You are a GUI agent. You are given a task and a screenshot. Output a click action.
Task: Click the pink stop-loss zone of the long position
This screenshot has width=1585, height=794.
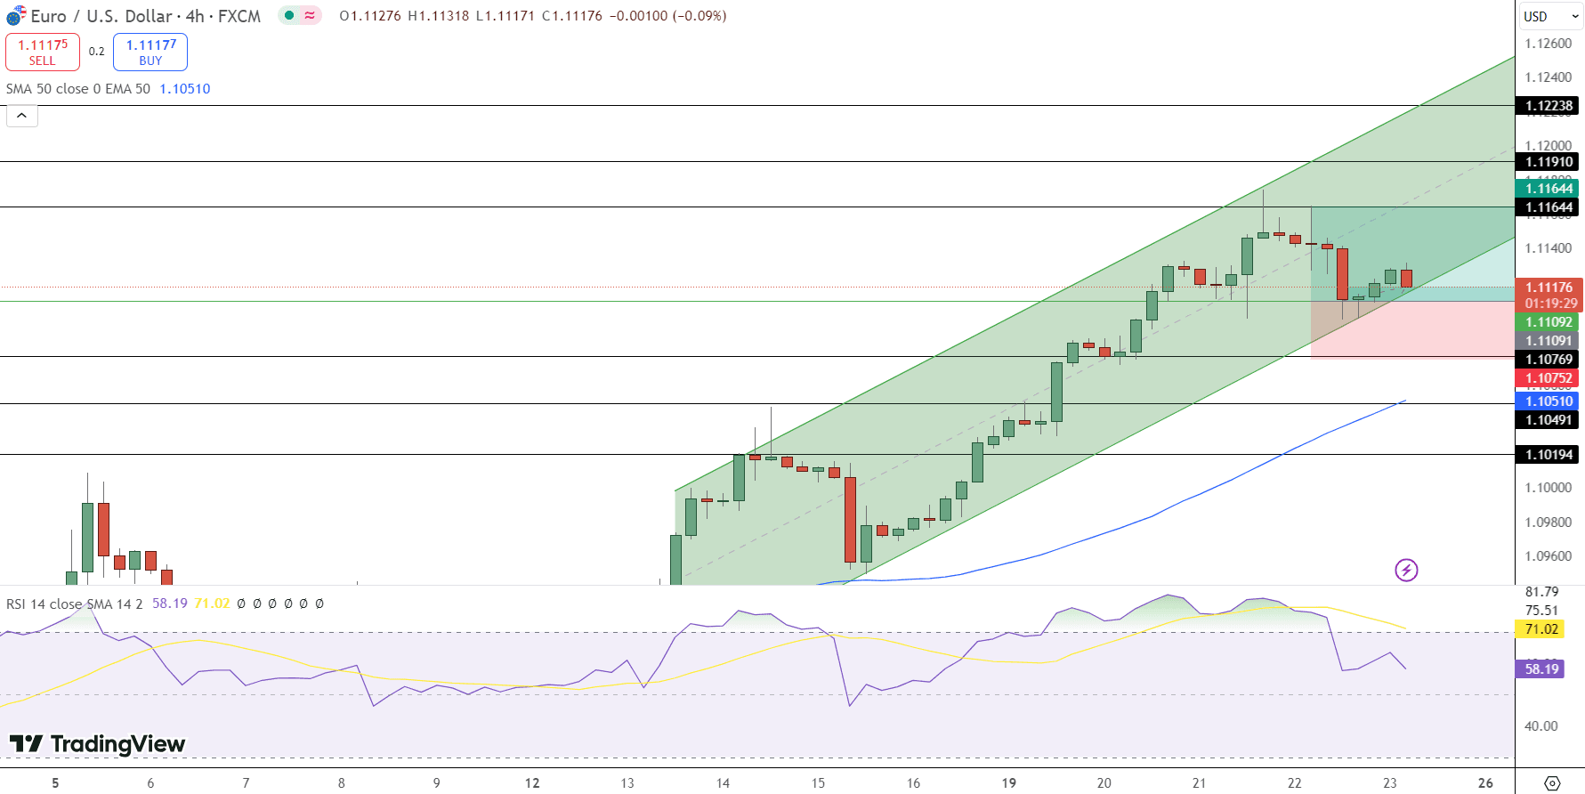pyautogui.click(x=1412, y=329)
